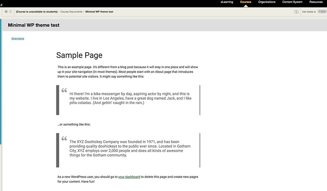Select the Courses tab

point(246,2)
